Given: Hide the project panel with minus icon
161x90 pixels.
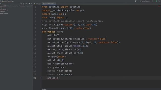Looking at the screenshot, I should (32, 4).
